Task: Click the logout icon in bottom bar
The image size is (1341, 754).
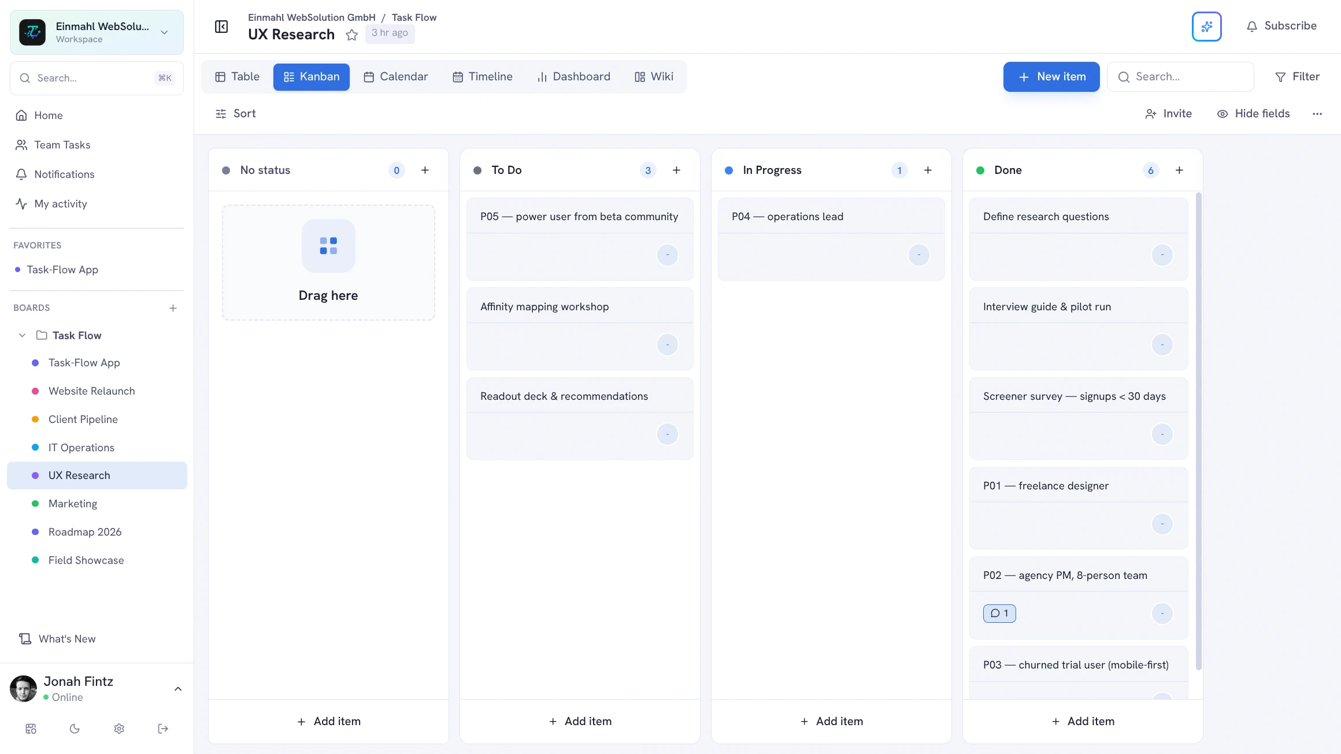Action: [x=163, y=729]
